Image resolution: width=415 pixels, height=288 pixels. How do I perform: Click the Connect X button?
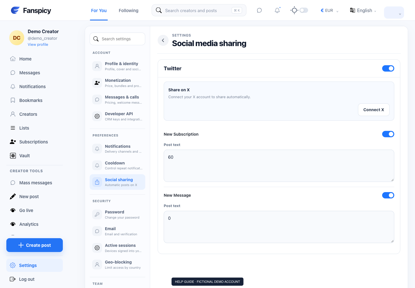pyautogui.click(x=374, y=110)
